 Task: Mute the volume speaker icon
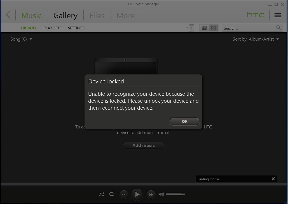161,194
